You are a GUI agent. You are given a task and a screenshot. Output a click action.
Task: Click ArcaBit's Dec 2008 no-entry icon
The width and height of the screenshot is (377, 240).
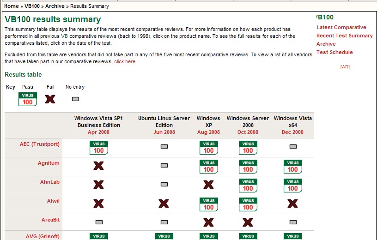293,222
